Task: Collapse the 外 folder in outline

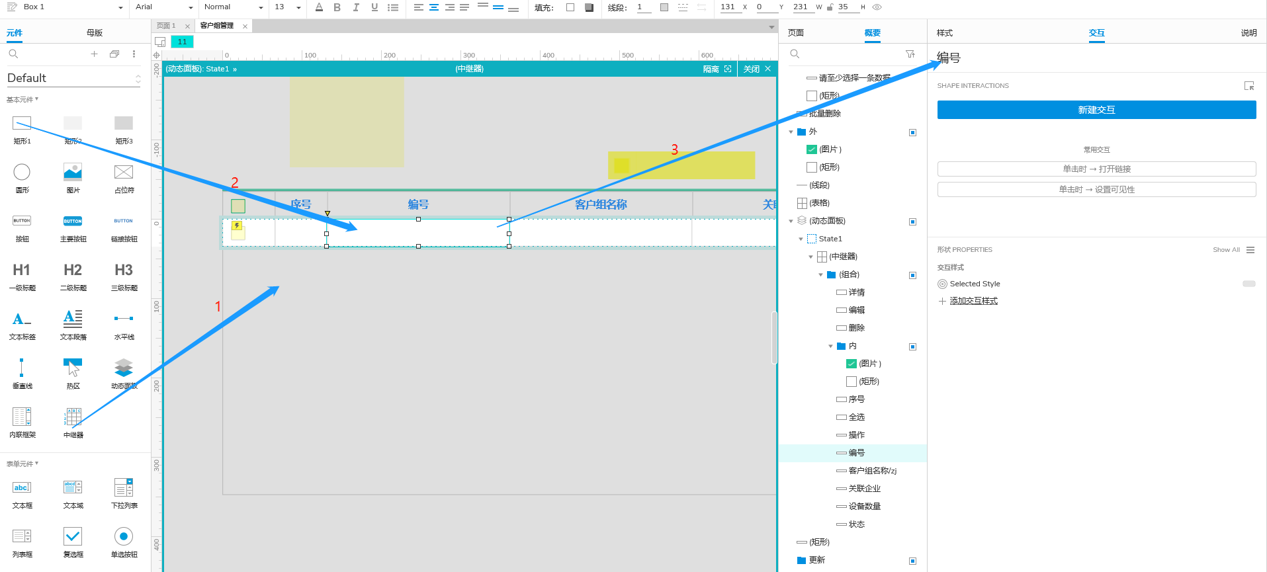Action: tap(791, 132)
